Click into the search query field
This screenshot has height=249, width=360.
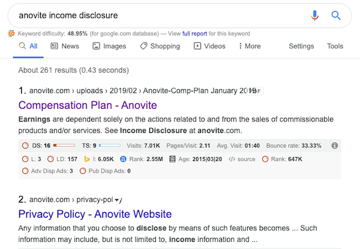(161, 16)
